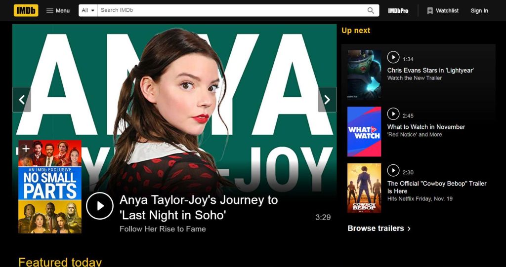Play the Anya Taylor-Joy featured video

[x=100, y=206]
